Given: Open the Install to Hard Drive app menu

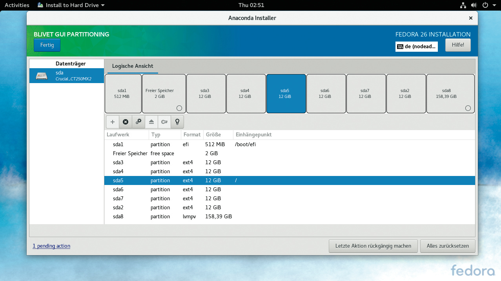Looking at the screenshot, I should point(71,5).
